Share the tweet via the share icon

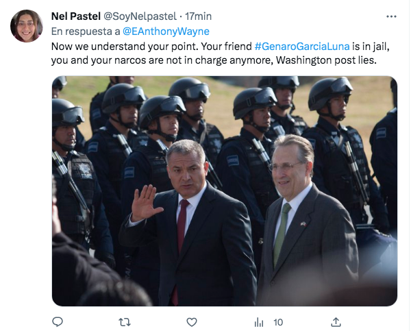coord(336,321)
